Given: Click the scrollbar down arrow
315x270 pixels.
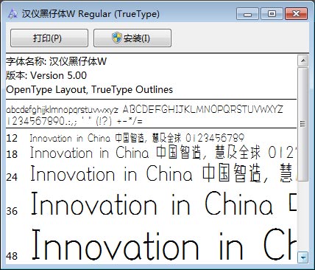Looking at the screenshot, I should [303, 257].
